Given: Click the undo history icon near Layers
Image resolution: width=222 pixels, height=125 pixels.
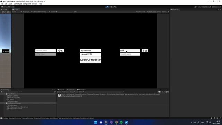Looking at the screenshot, I should click(196, 7).
